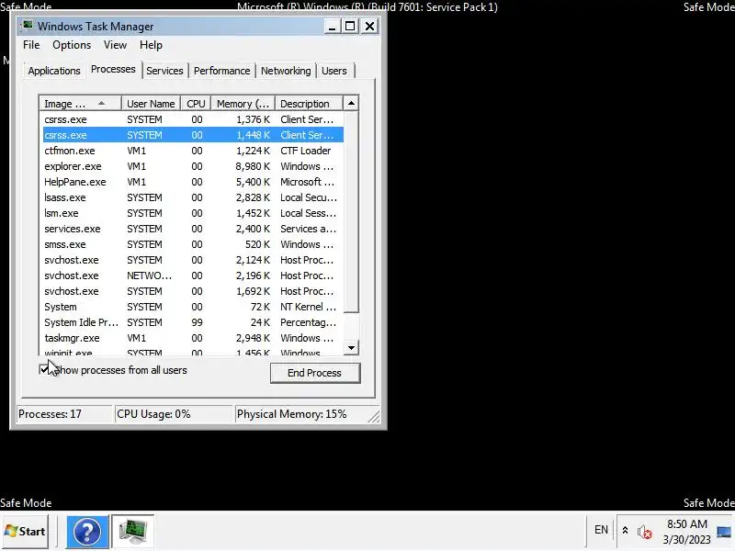The width and height of the screenshot is (735, 551).
Task: Select svchost.exe with 1,692 K memory
Action: coord(192,291)
